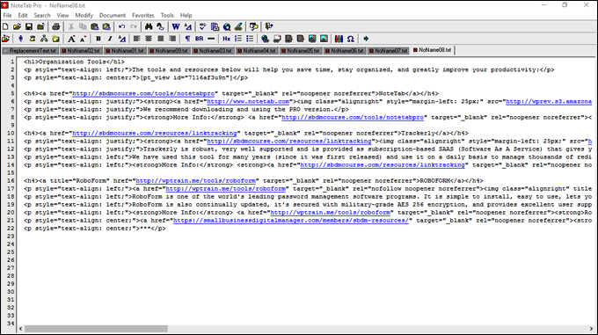Create a new document with the toolbar icon
Image resolution: width=598 pixels, height=335 pixels.
click(5, 26)
